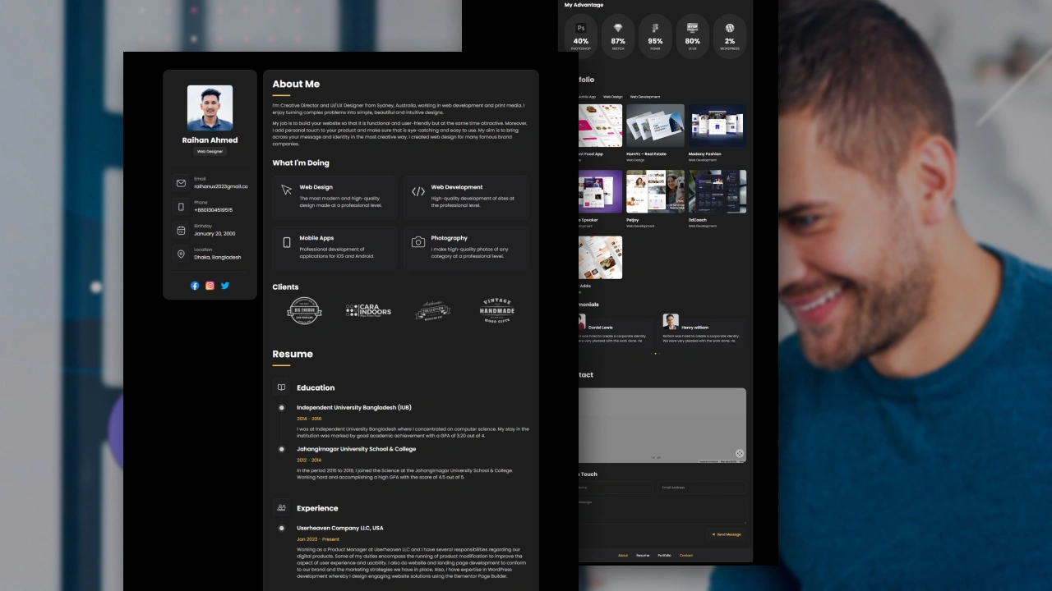Select the phone icon beside +8801304519515
This screenshot has width=1052, height=591.
[182, 207]
